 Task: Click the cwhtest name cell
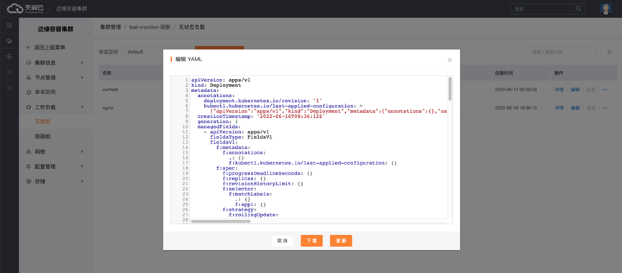click(x=110, y=90)
